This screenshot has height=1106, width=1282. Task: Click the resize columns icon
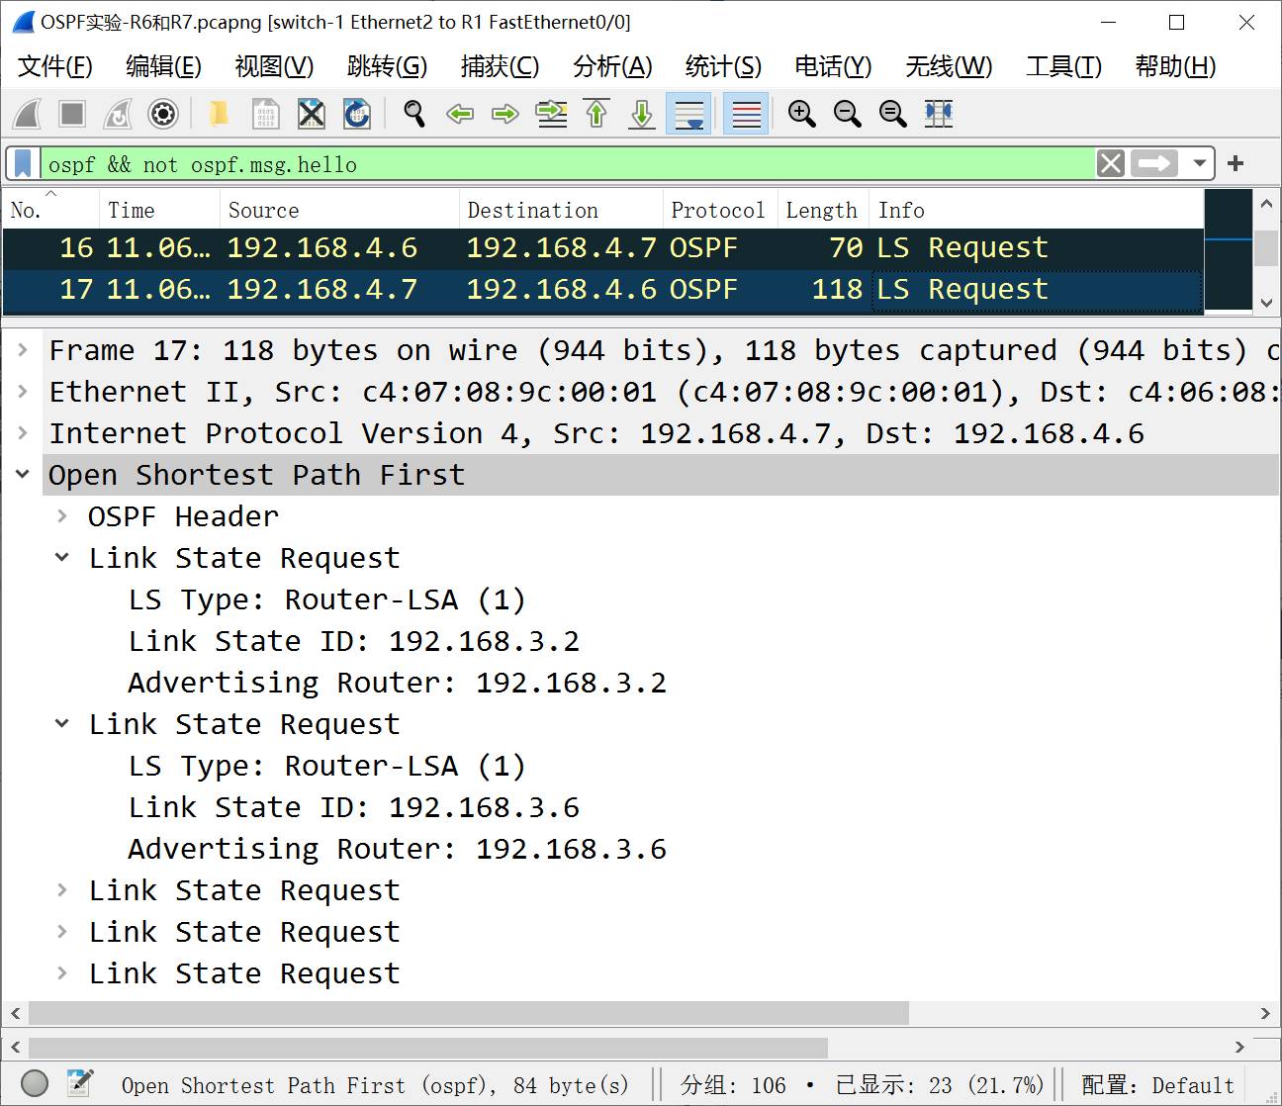coord(938,114)
